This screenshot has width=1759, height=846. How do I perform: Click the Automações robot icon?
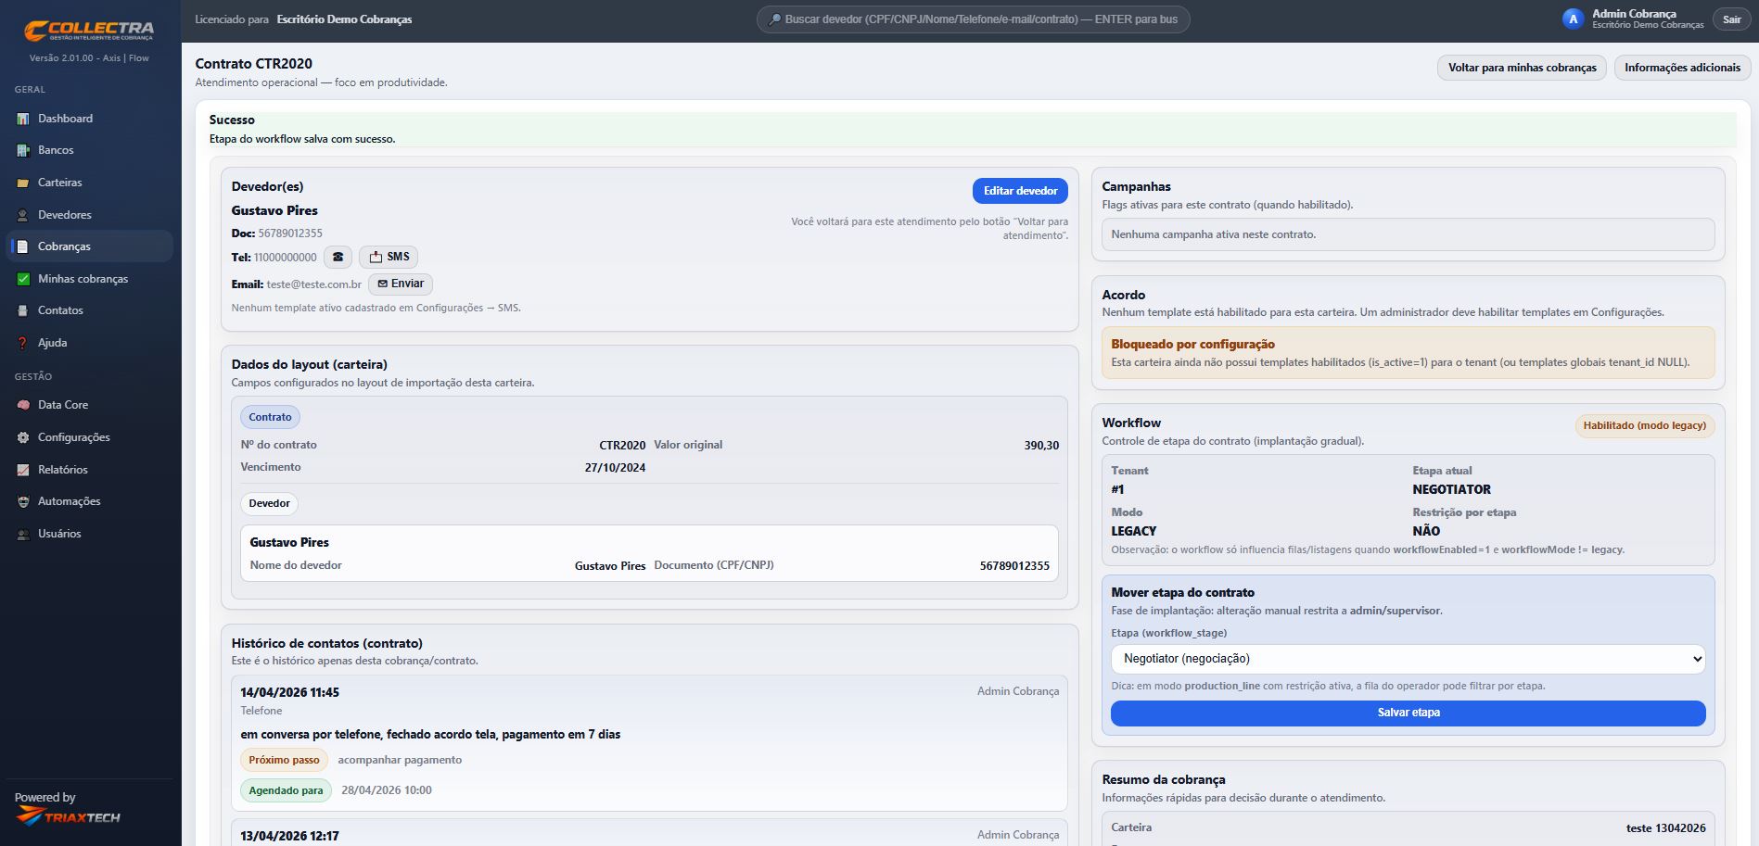coord(23,501)
